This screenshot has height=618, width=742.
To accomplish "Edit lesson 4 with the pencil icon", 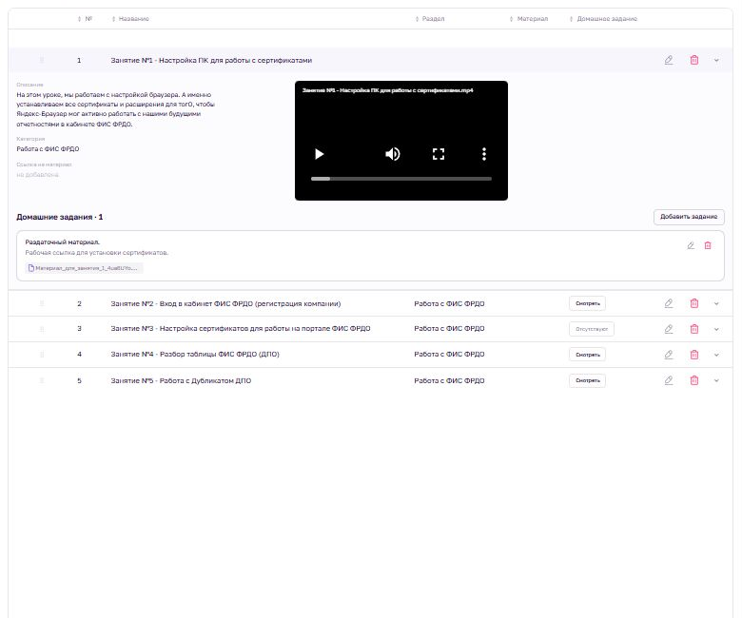I will point(668,354).
